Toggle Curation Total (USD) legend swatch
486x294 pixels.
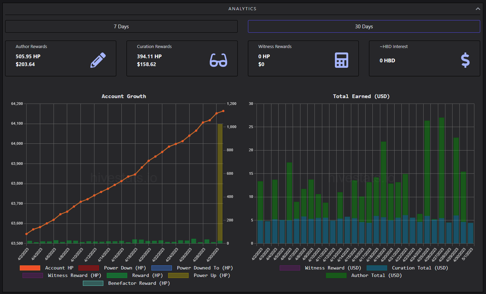point(377,268)
